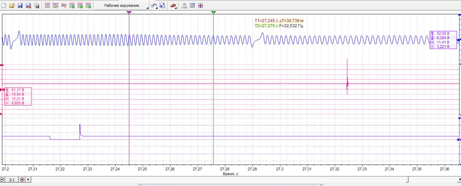Viewport: 461px width, 186px height.
Task: Click the red-blue crossed waveforms icon
Action: tap(56, 6)
